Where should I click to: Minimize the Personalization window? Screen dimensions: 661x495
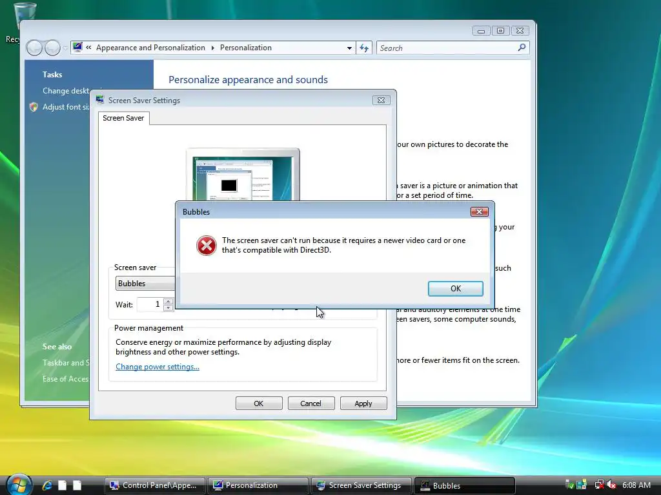pos(481,31)
